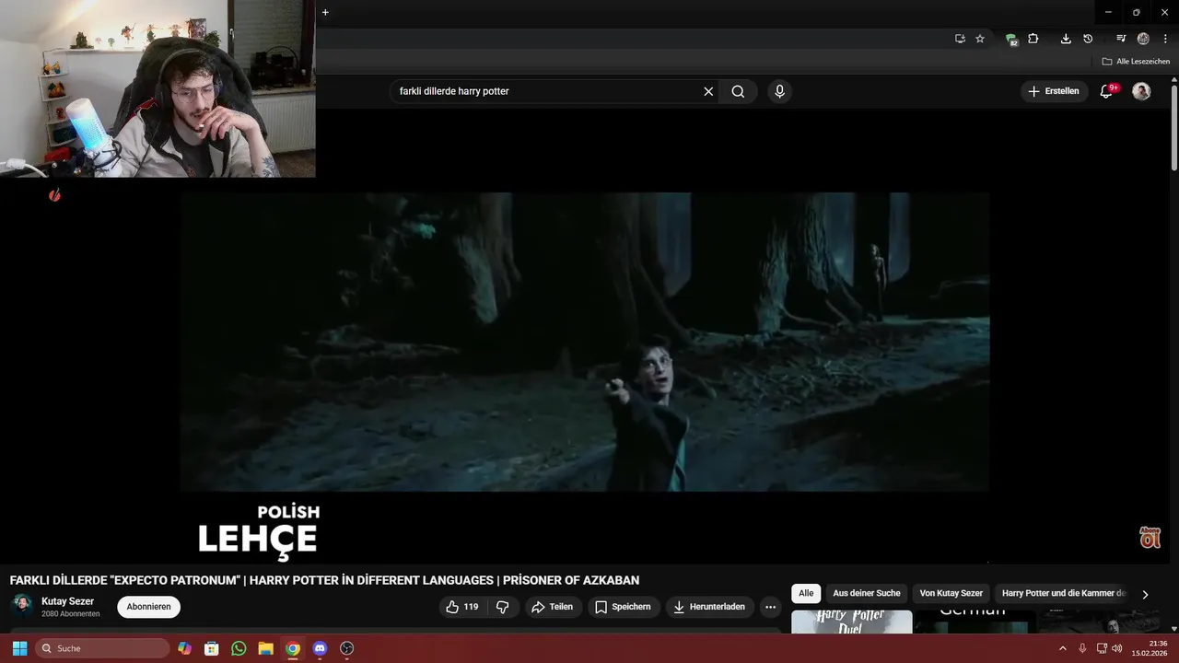The height and width of the screenshot is (663, 1179).
Task: Open the history clock icon in toolbar
Action: click(x=1088, y=39)
